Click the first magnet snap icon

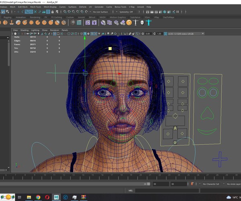coord(65,12)
